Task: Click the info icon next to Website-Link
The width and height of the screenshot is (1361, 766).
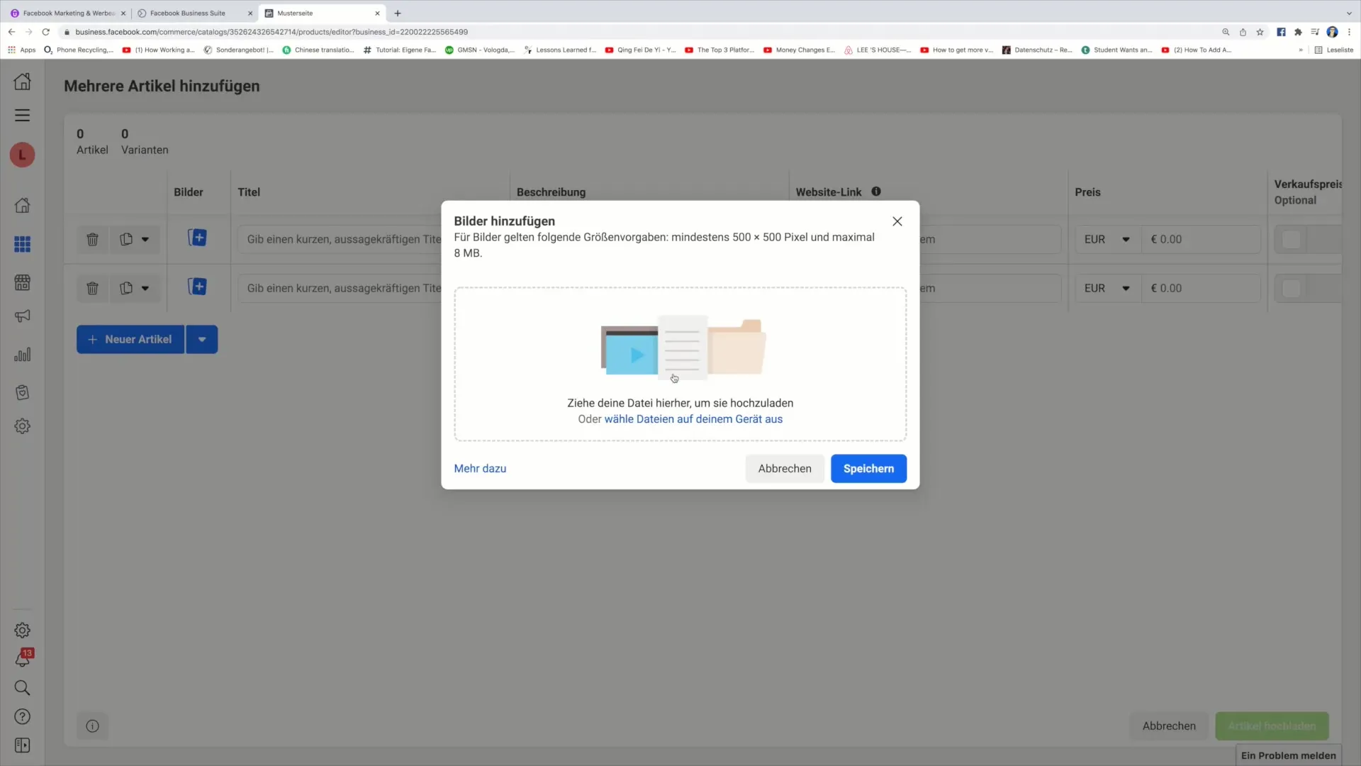Action: coord(876,191)
